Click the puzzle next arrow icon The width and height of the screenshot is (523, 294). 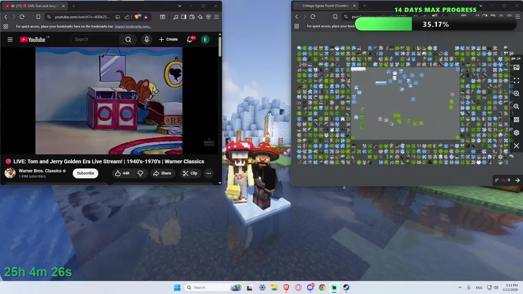point(517,180)
